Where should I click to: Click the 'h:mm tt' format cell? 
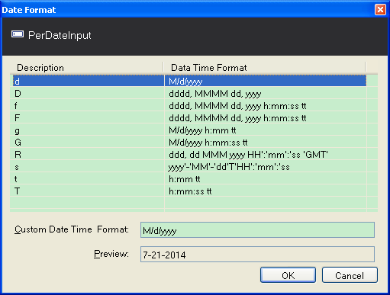[x=266, y=179]
